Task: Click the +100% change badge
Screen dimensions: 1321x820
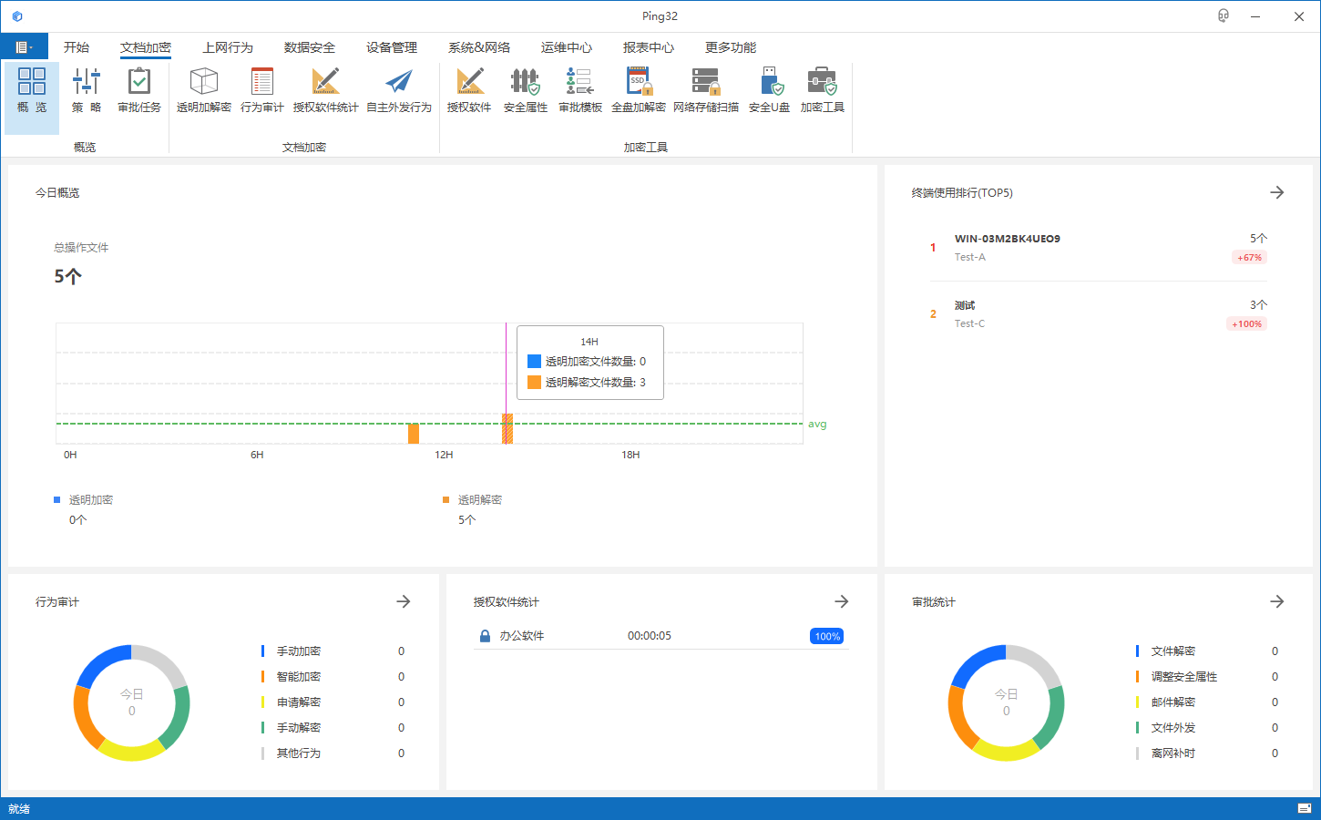Action: tap(1247, 324)
